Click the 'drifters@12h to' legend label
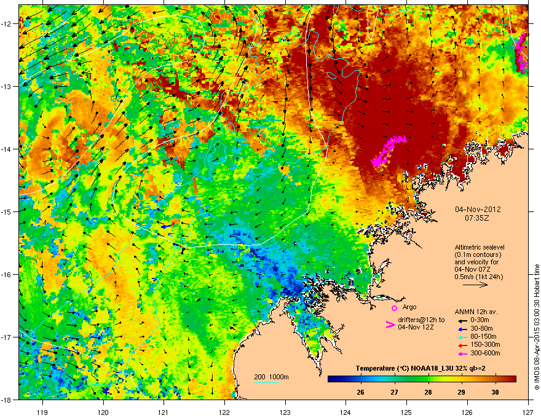This screenshot has width=541, height=418. click(421, 320)
